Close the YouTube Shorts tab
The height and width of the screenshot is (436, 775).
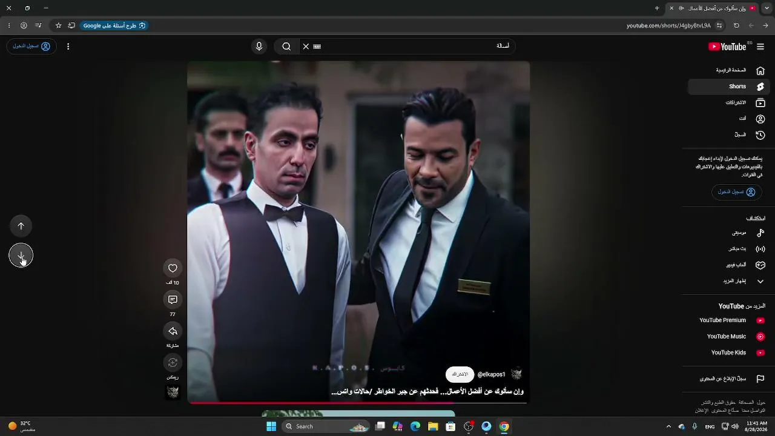(671, 8)
